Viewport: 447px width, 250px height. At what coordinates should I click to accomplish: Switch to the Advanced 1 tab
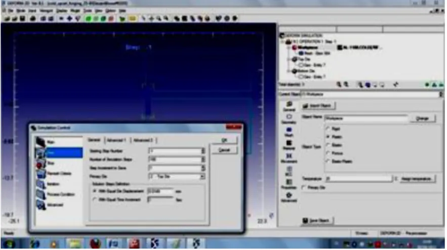(x=116, y=140)
